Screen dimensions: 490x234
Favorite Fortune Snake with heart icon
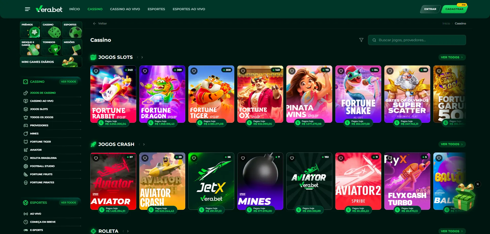[x=341, y=71]
